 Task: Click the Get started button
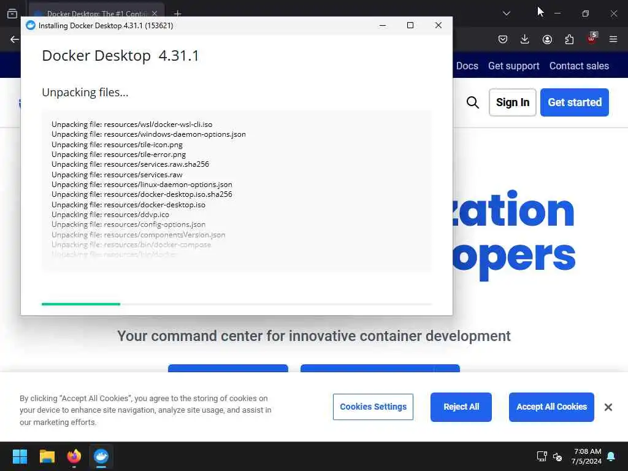[575, 102]
